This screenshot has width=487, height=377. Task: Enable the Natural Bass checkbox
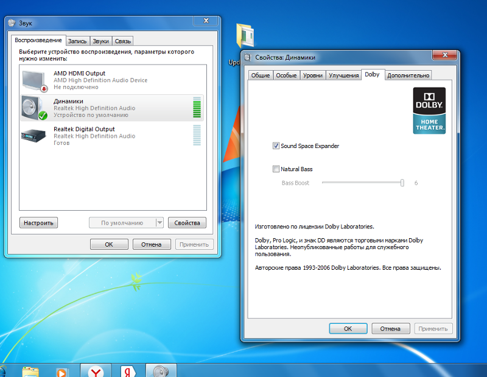(x=276, y=169)
